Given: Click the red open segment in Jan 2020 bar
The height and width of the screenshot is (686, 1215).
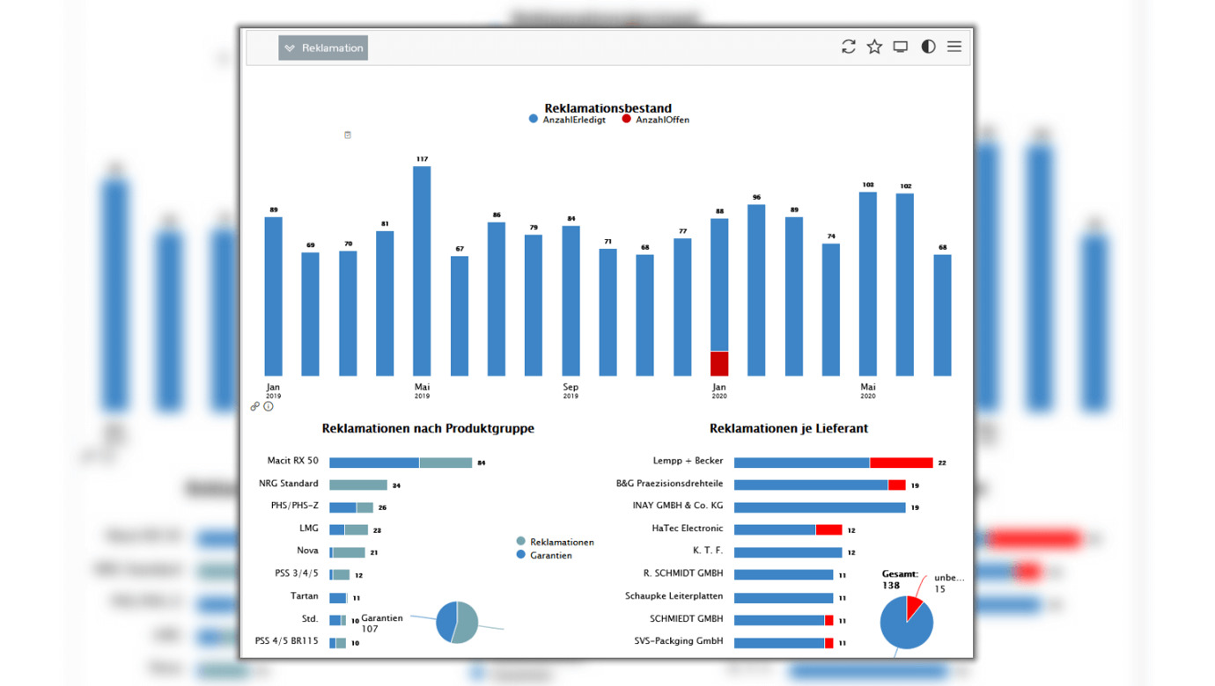Looking at the screenshot, I should (x=719, y=363).
